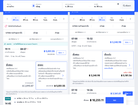Open departure time dropdown in return panel

click(124, 32)
